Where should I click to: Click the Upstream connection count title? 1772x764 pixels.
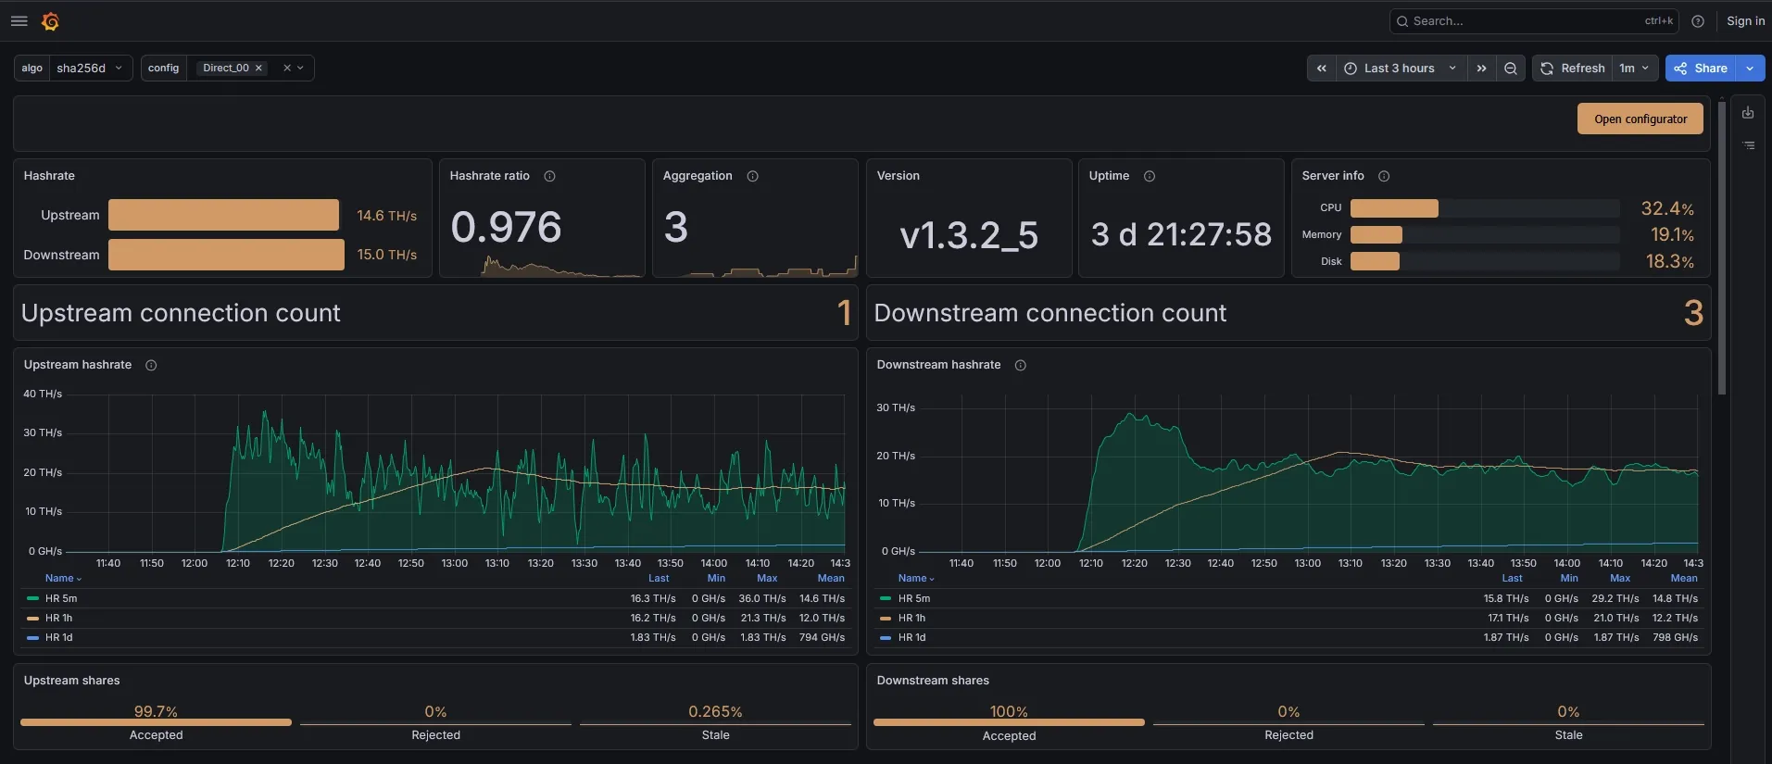point(181,313)
